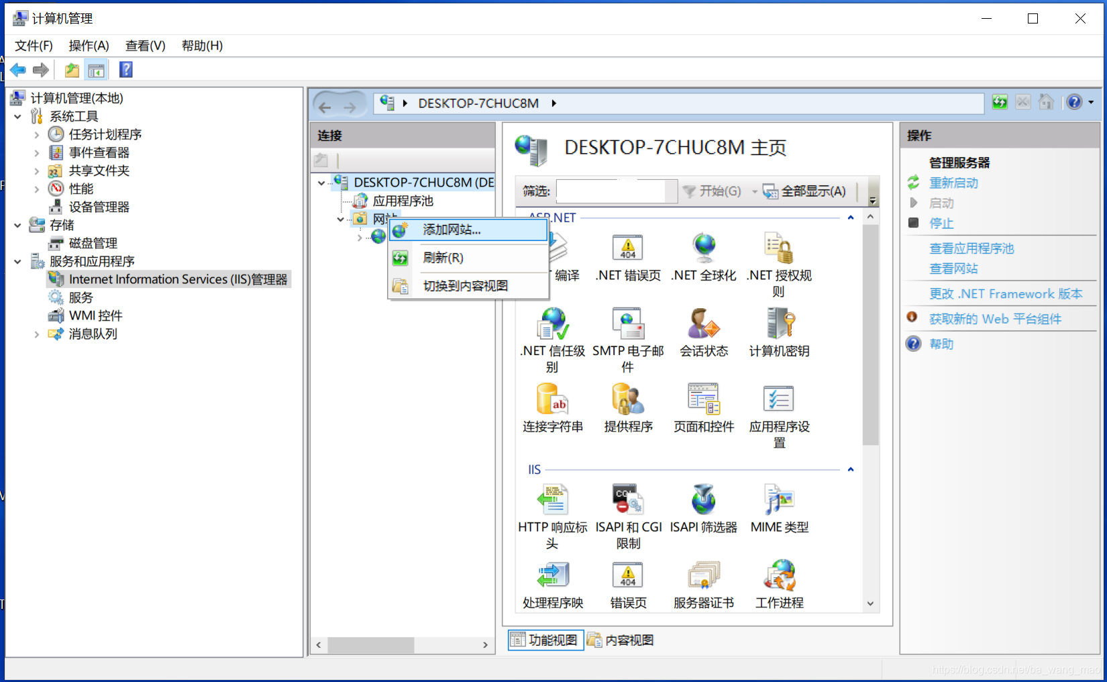Click the blue back arrow in toolbar

coord(18,70)
